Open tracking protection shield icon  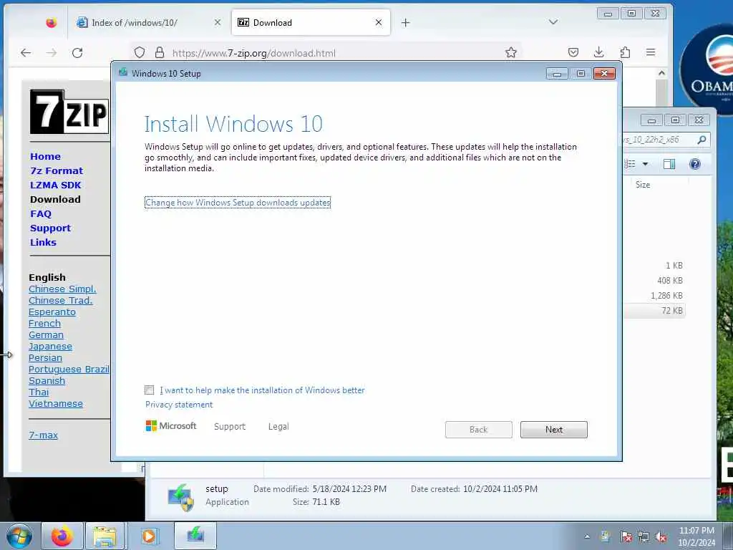pyautogui.click(x=140, y=53)
